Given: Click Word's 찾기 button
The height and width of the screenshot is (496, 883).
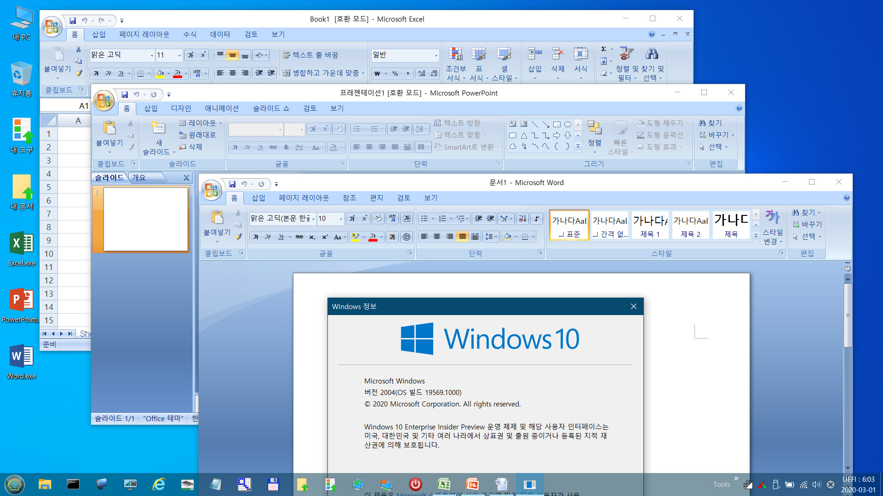Looking at the screenshot, I should tap(806, 213).
